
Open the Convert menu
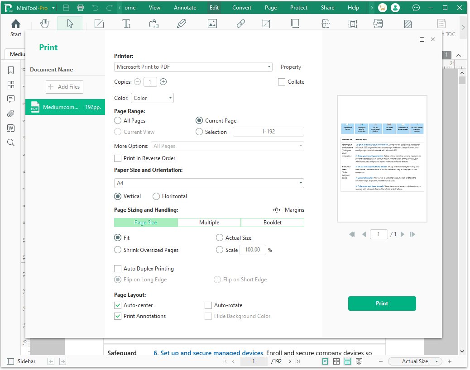tap(241, 7)
